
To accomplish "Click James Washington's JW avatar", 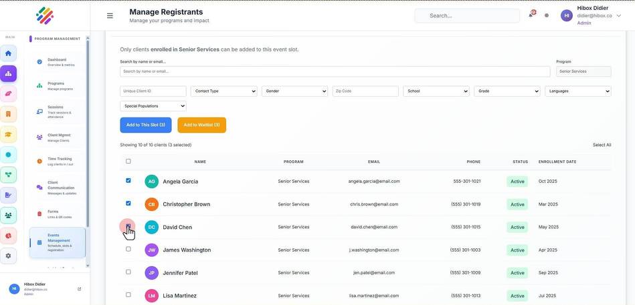I will (151, 250).
